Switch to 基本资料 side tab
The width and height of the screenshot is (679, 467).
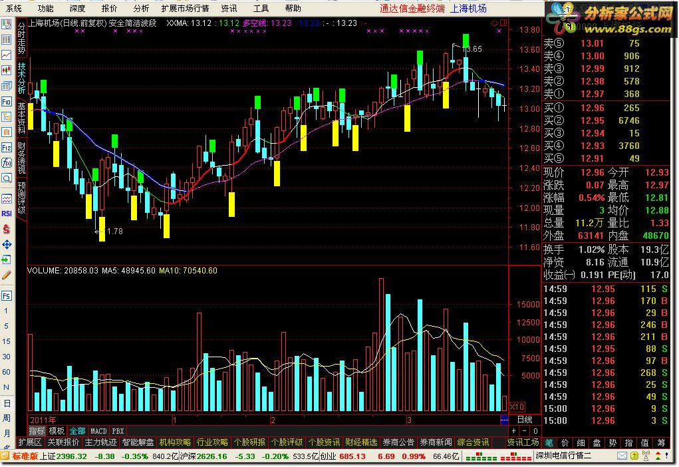point(21,118)
